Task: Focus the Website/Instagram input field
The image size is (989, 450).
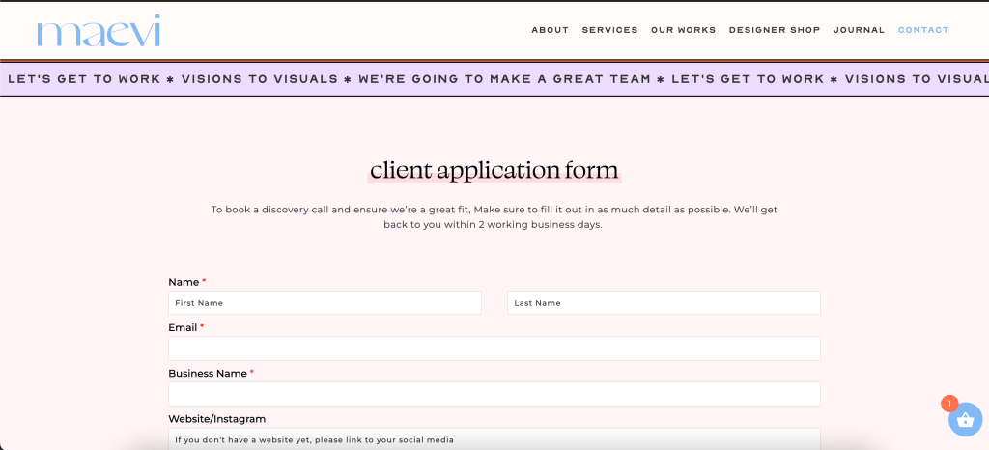Action: coord(494,439)
